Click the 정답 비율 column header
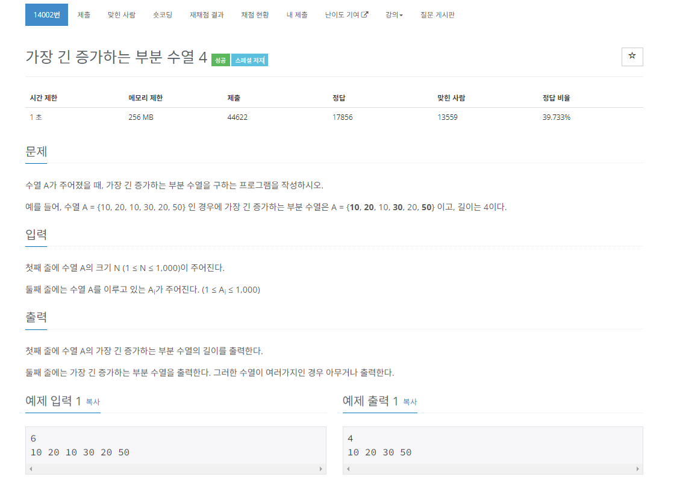This screenshot has width=674, height=486. click(556, 98)
